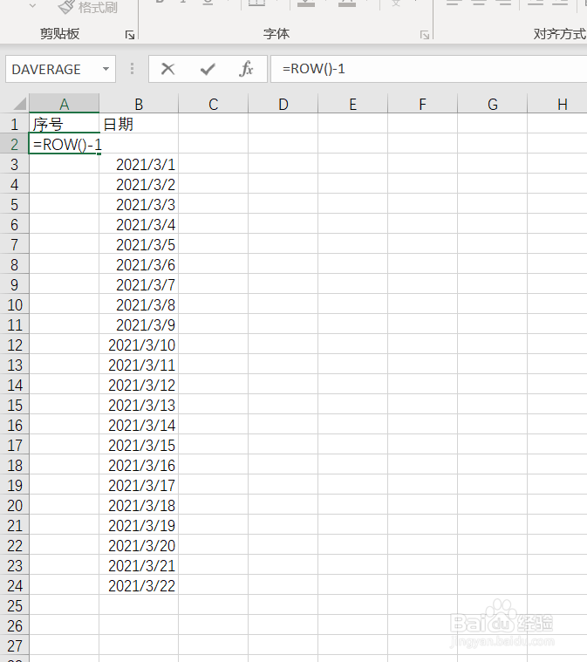
Task: Select the cell with date 2021/3/20
Action: pyautogui.click(x=139, y=545)
